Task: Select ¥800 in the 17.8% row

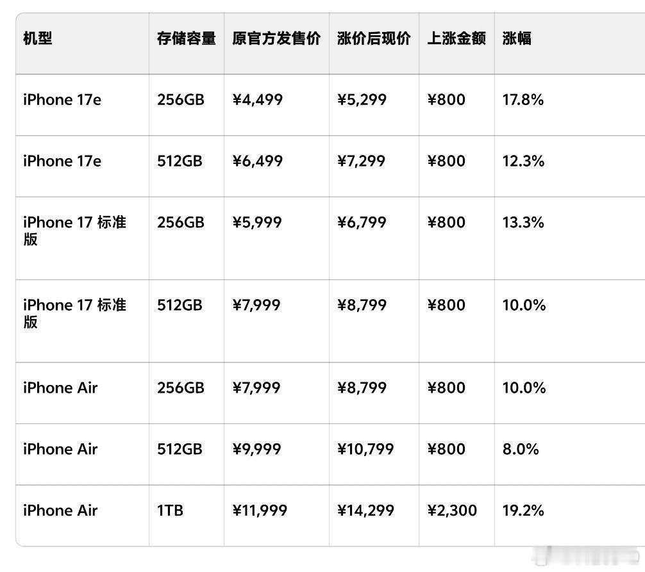Action: coord(446,100)
